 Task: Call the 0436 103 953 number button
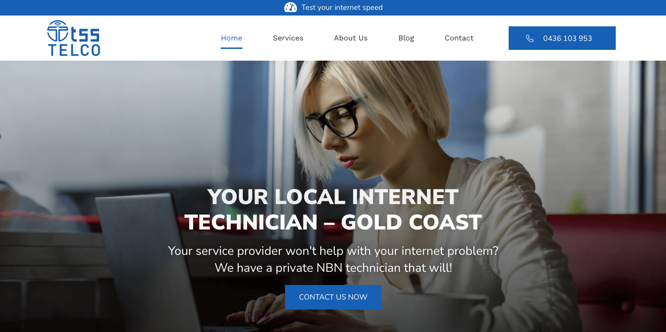(x=562, y=38)
